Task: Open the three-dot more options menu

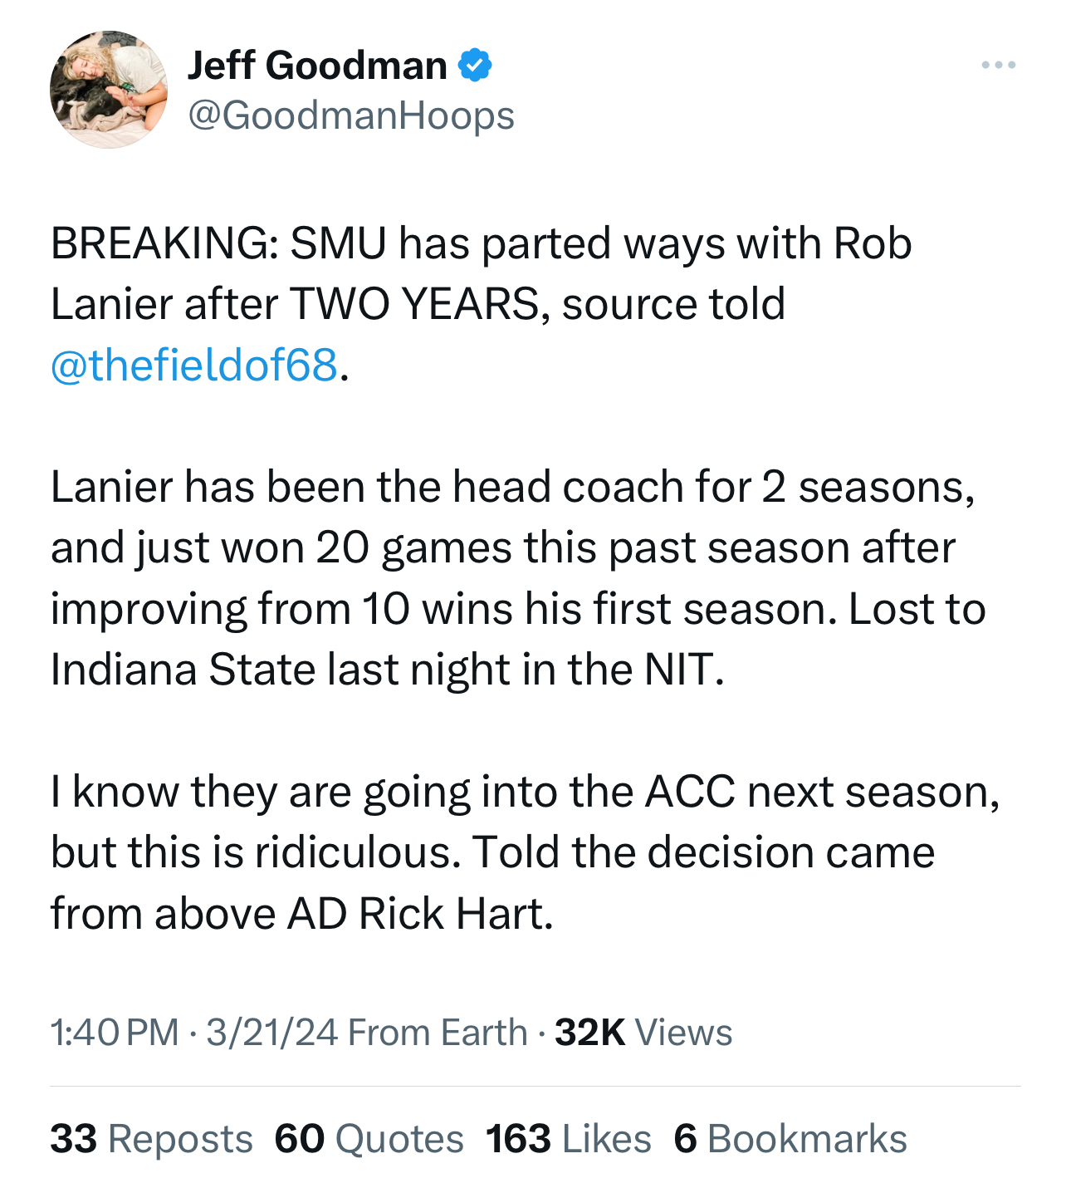Action: click(997, 66)
